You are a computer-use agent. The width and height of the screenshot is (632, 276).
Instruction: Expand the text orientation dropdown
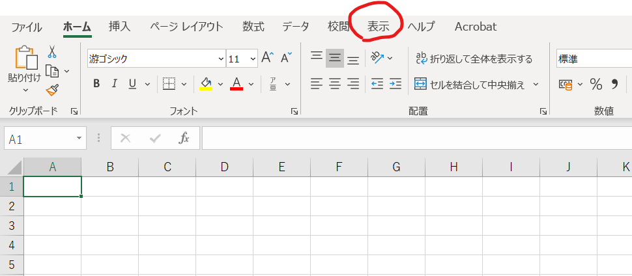(x=390, y=59)
